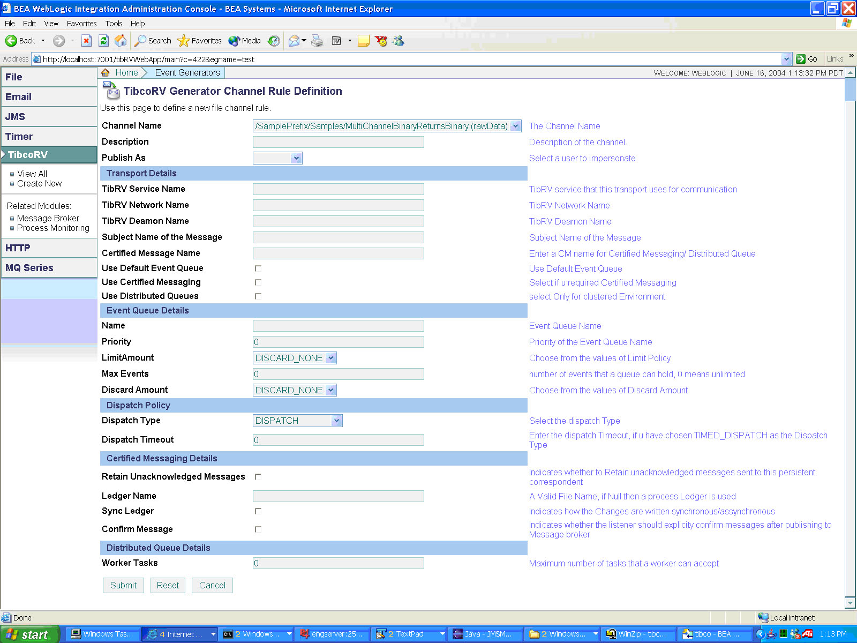Open the Windows Task Manager taskbar item

click(x=104, y=634)
